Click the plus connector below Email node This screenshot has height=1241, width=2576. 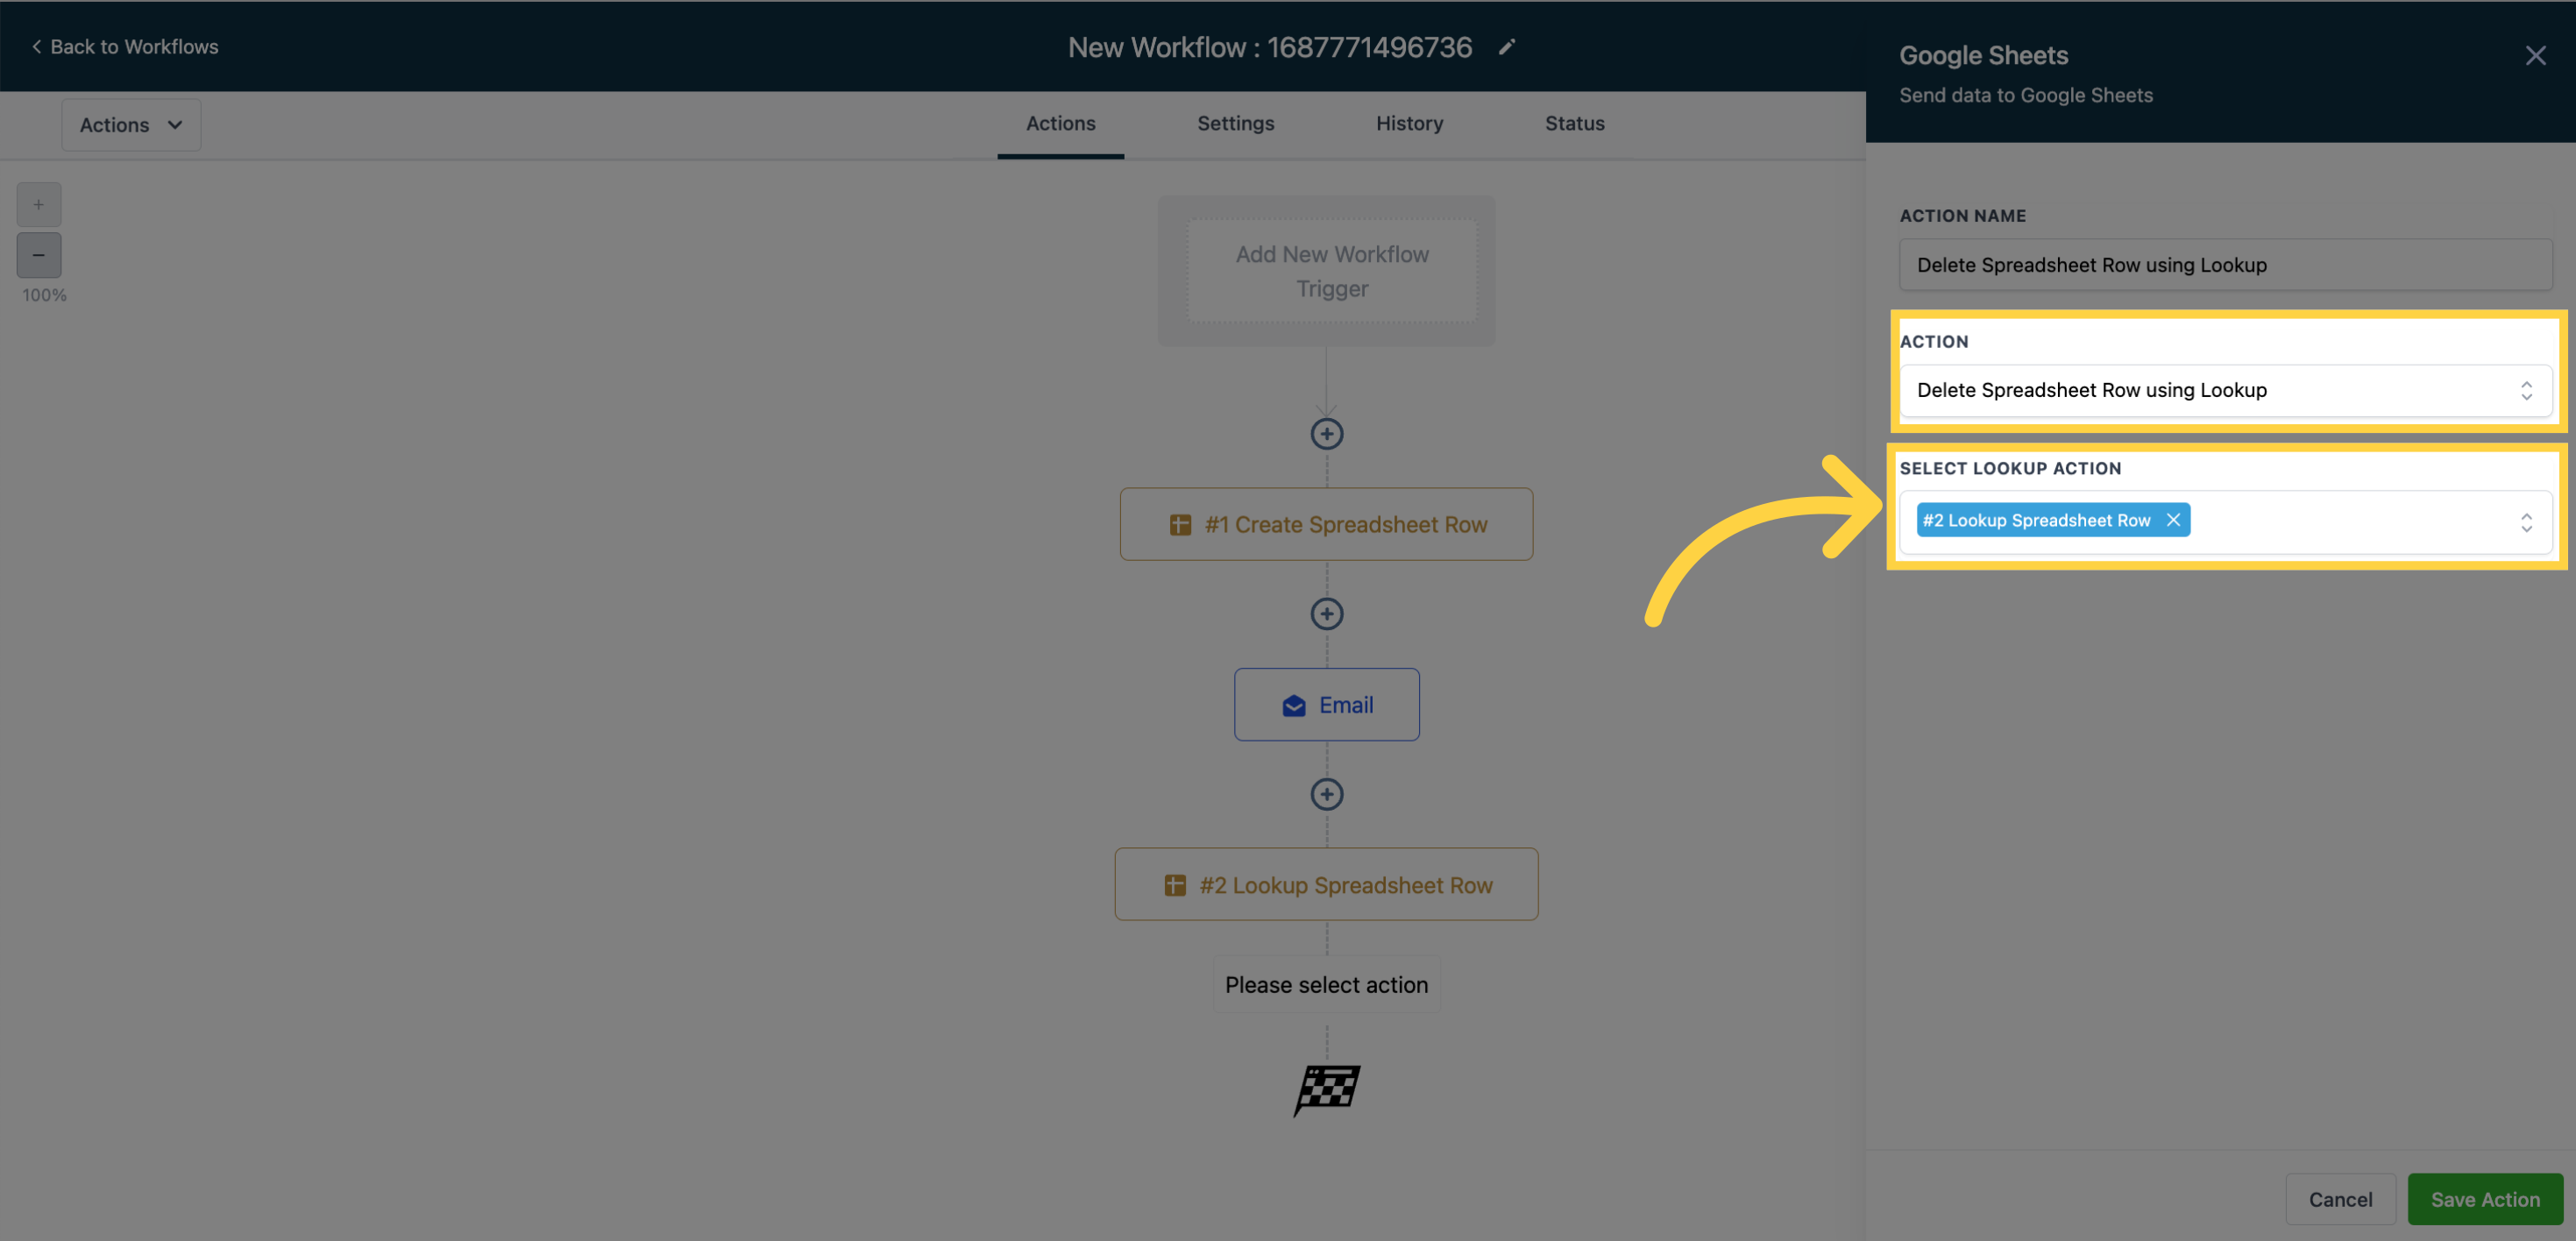1326,794
